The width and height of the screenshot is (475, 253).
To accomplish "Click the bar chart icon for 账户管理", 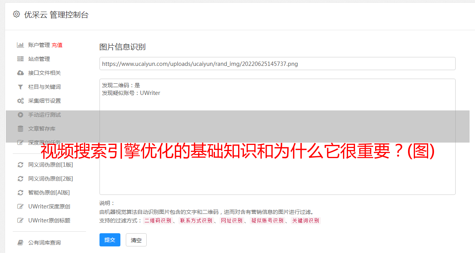I will tap(21, 45).
